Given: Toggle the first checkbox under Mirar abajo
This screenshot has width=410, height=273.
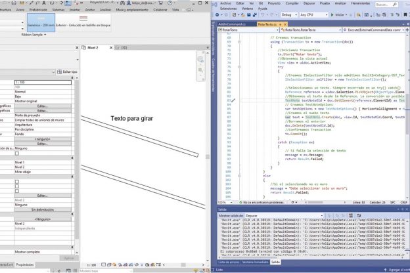Looking at the screenshot, I should (x=17, y=182).
